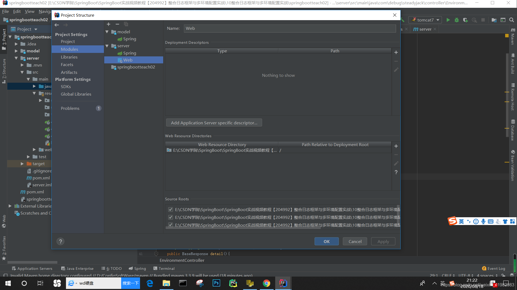Open the dialog help button at bottom left

tap(61, 241)
